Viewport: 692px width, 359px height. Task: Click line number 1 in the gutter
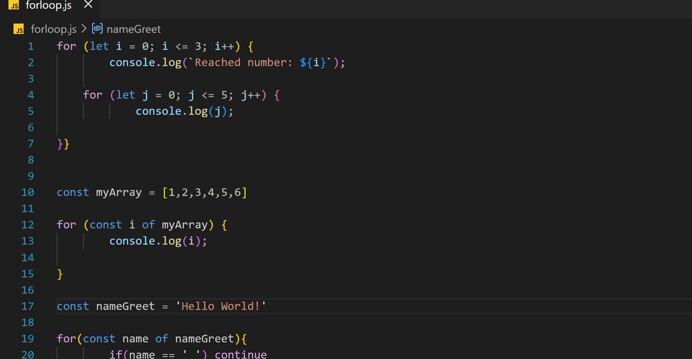tap(31, 46)
